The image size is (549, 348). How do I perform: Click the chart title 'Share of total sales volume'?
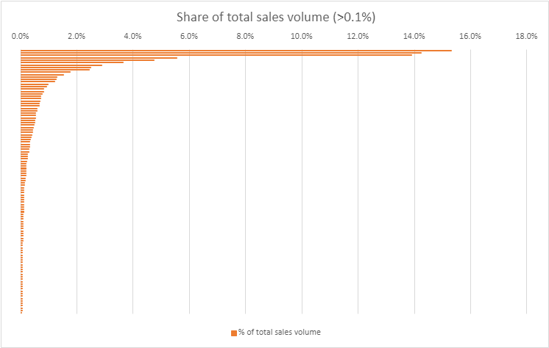274,17
